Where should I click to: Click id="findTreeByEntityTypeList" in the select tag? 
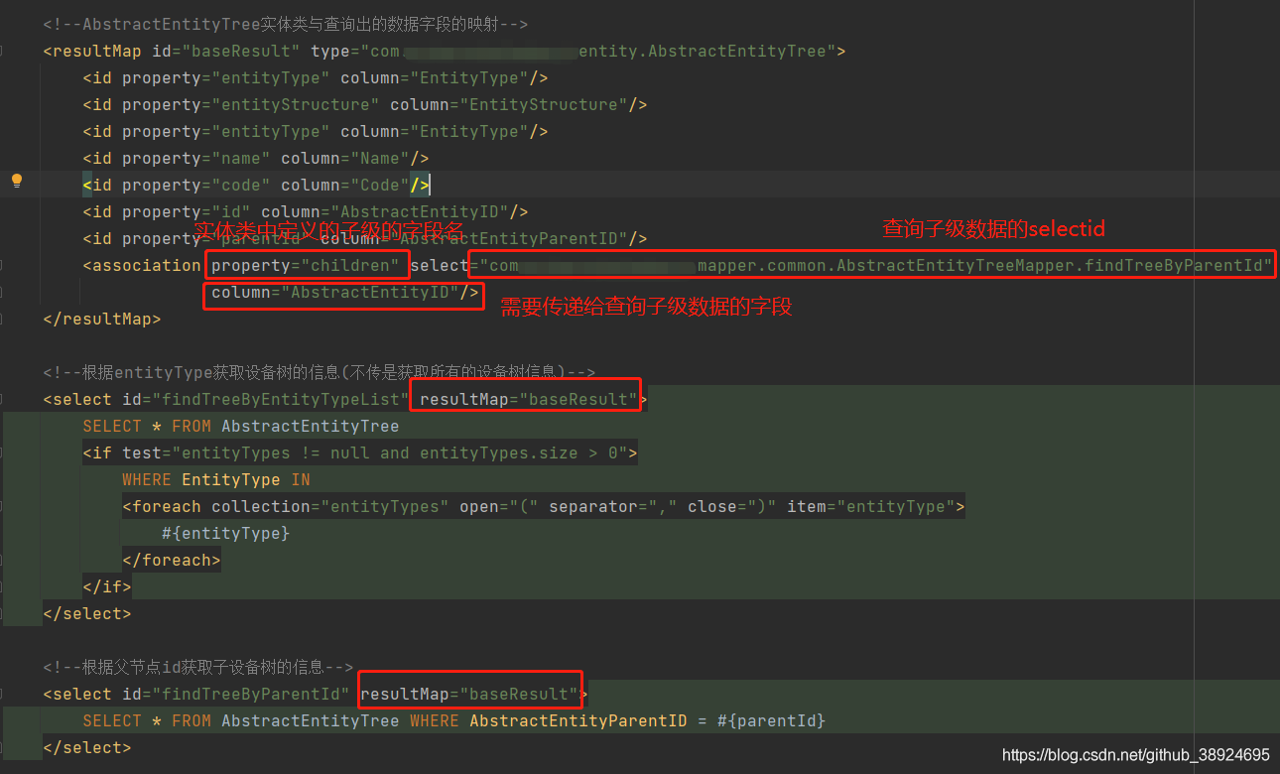click(266, 399)
